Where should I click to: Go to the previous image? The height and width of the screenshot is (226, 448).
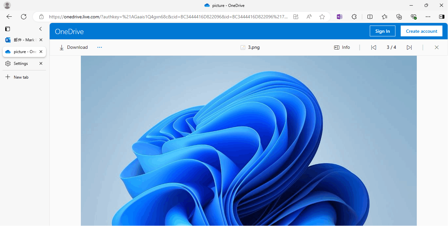374,47
